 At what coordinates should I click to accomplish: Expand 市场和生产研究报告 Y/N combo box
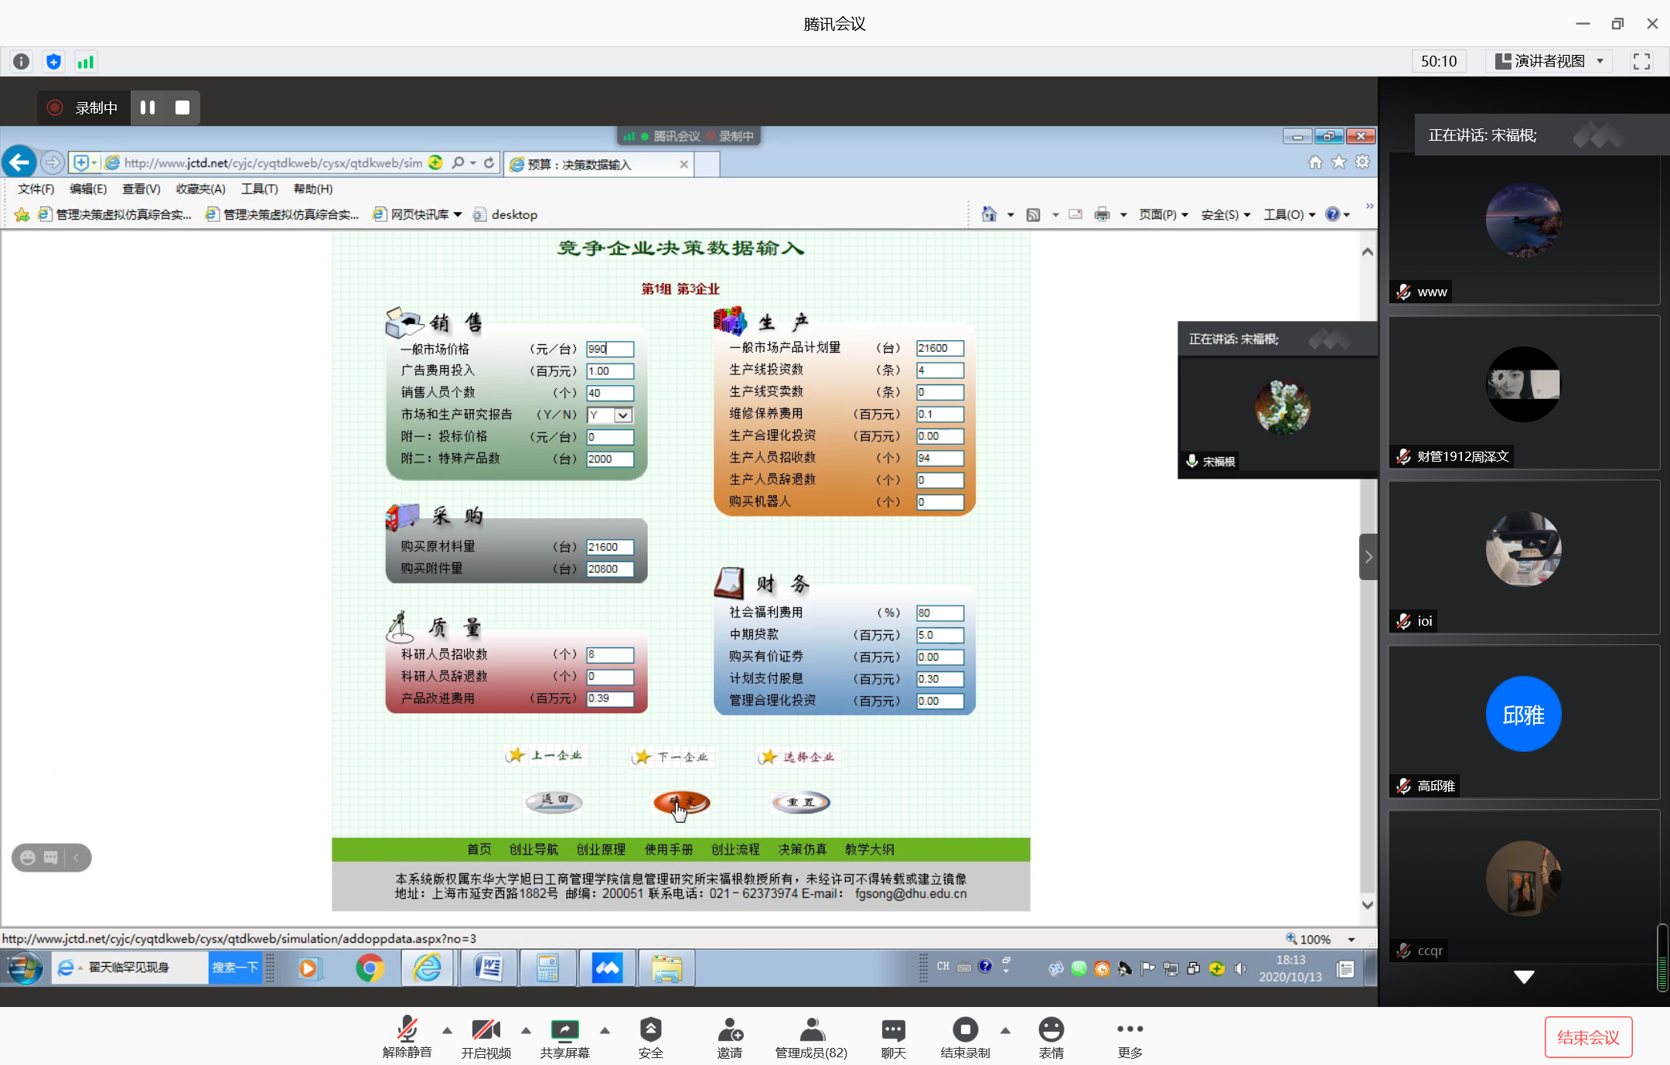coord(622,415)
